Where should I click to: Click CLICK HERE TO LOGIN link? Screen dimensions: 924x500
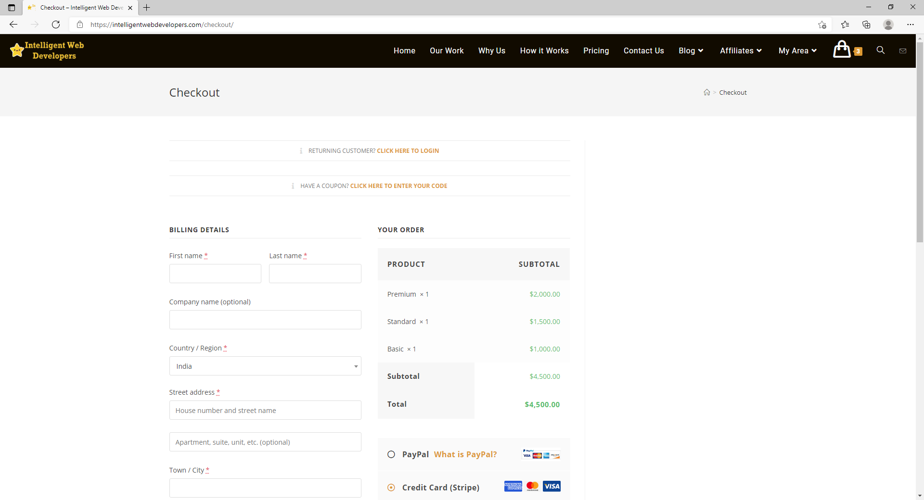click(x=408, y=150)
